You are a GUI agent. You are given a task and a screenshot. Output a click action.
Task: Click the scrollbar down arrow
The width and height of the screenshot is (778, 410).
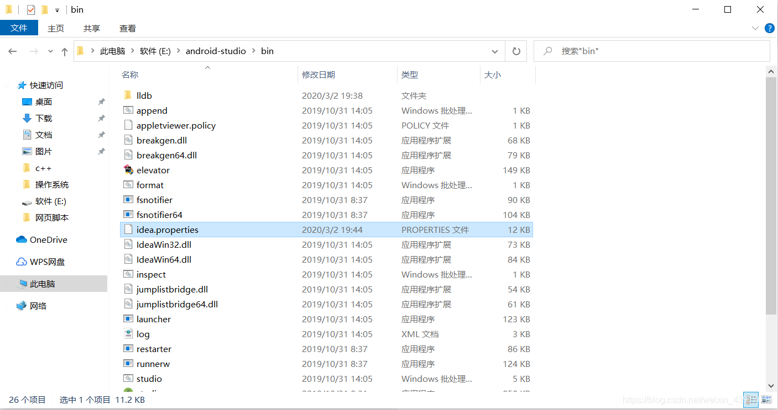point(772,386)
